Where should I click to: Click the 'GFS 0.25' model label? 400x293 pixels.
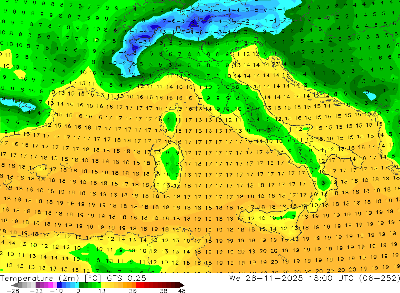126,278
